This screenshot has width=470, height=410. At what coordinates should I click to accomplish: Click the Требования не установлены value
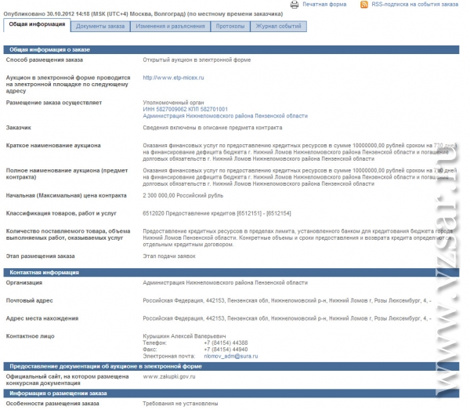click(180, 404)
